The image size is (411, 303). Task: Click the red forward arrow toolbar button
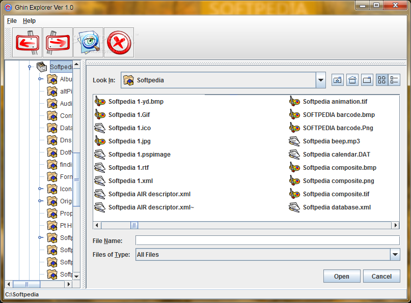click(58, 42)
